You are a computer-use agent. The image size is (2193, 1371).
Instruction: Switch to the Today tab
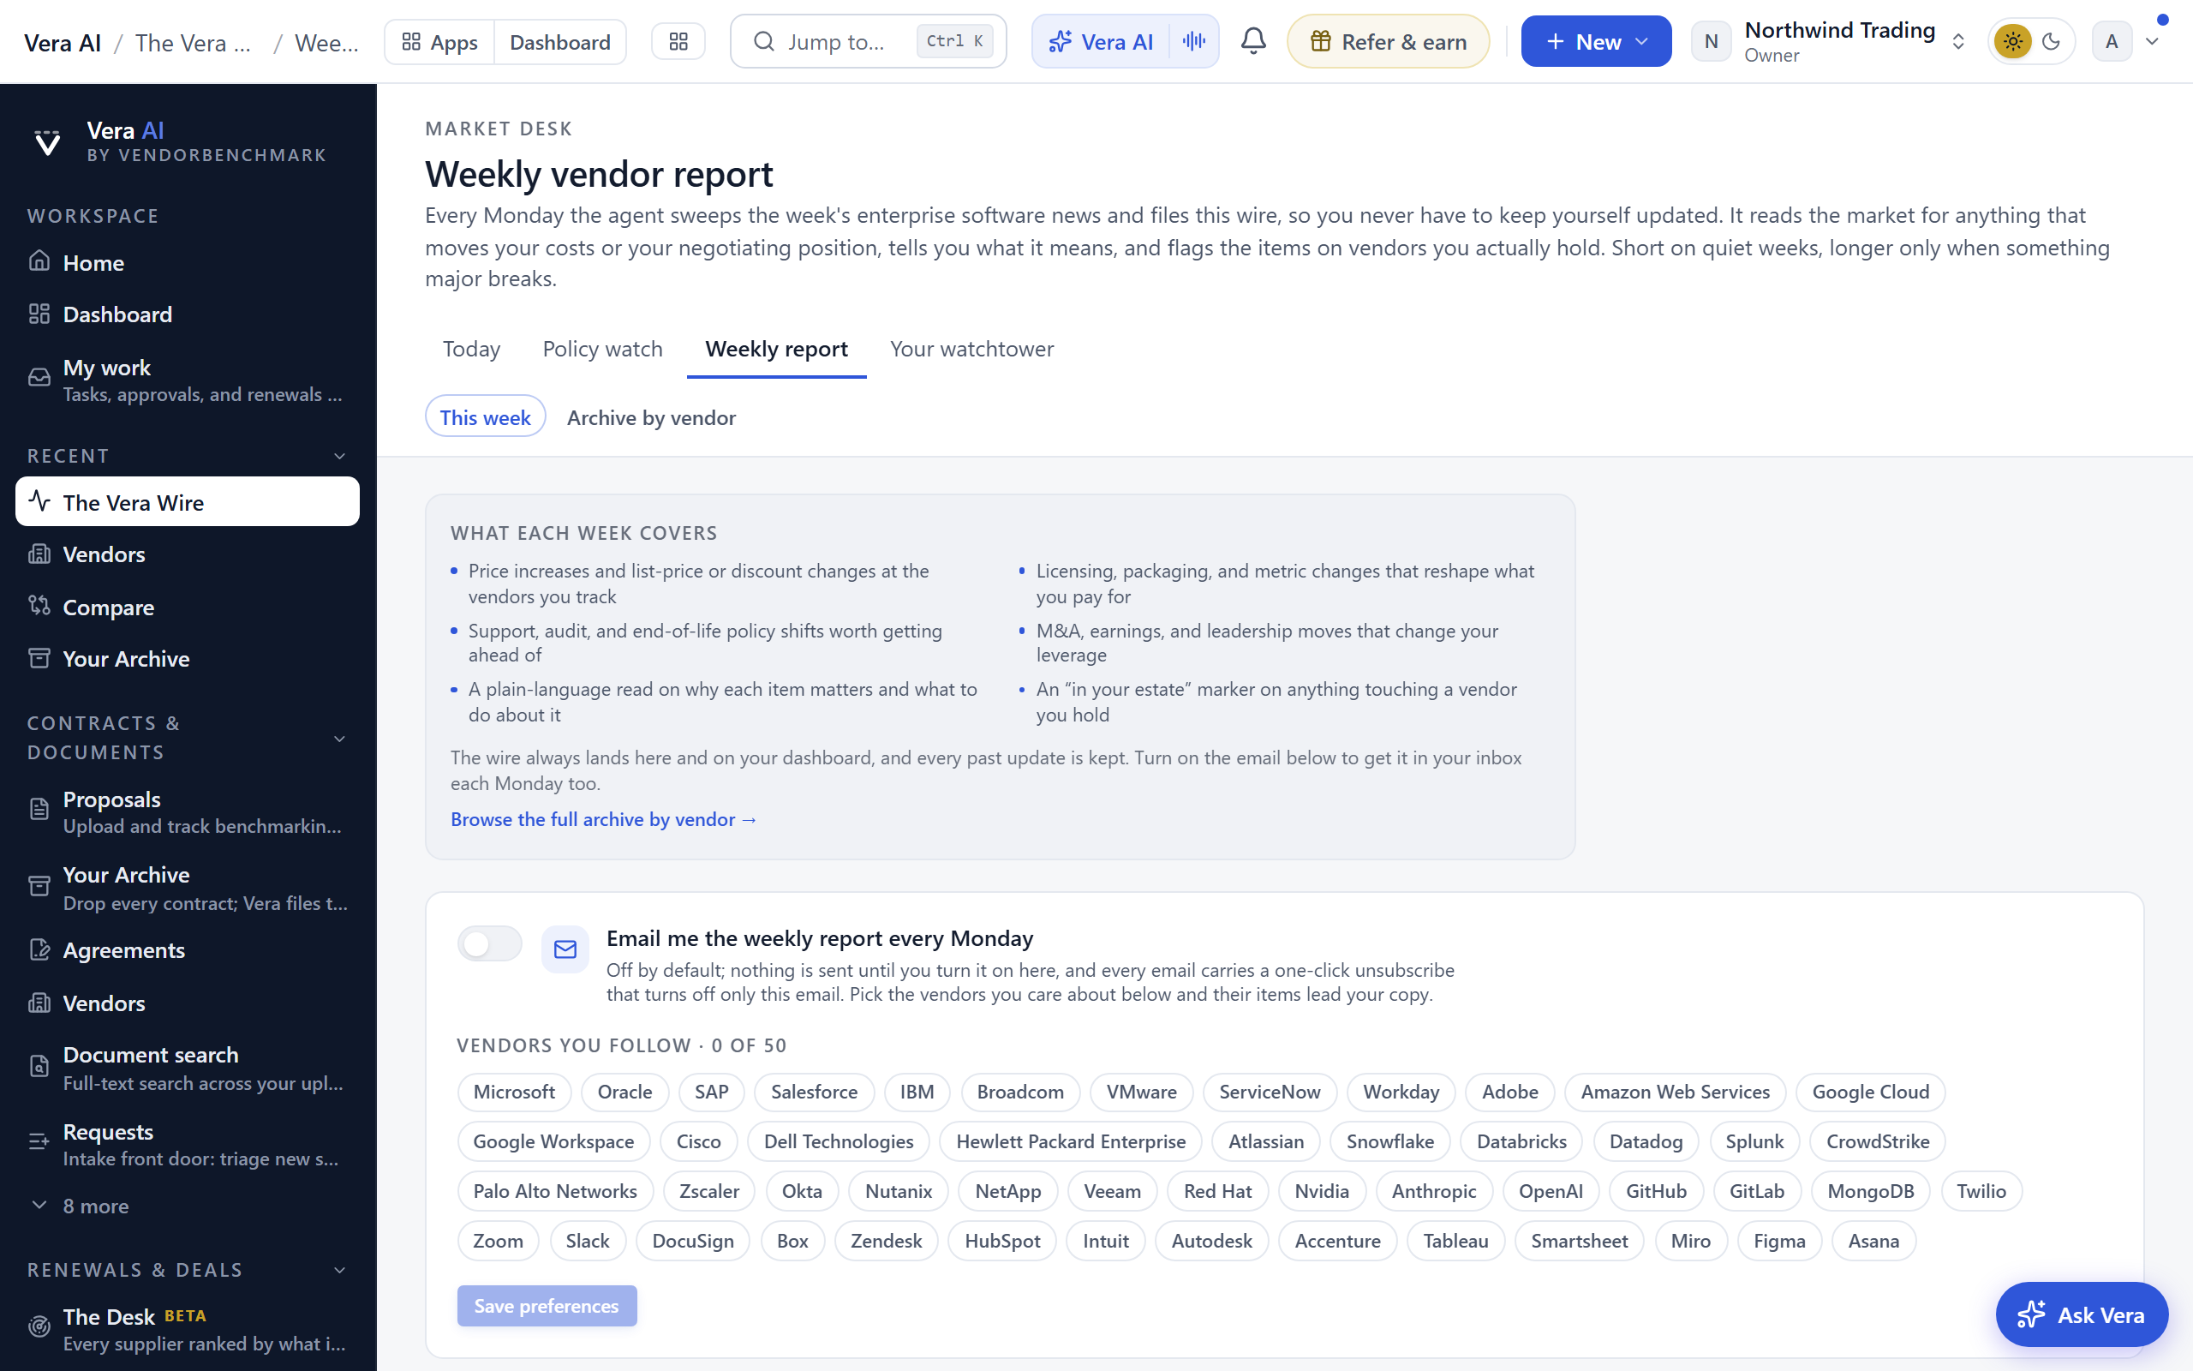(471, 349)
